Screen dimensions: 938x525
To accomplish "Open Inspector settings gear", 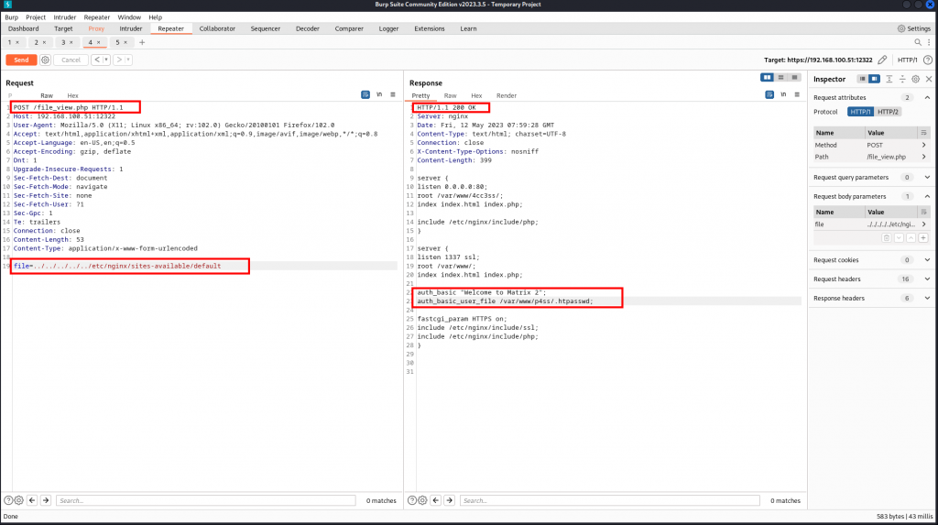I will click(916, 79).
